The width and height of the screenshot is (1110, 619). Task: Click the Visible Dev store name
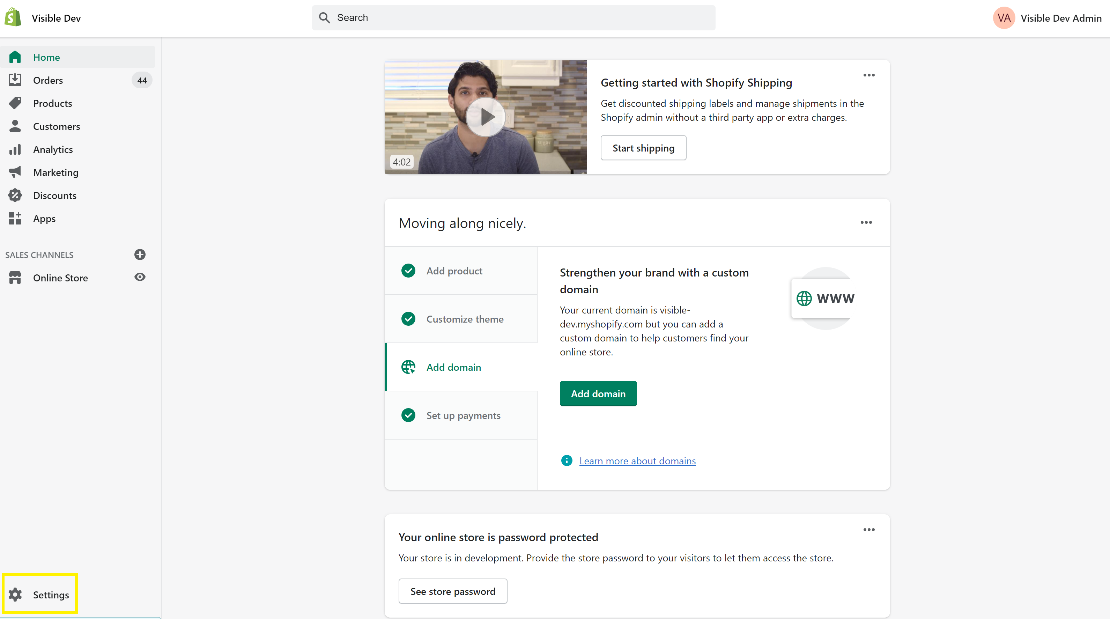(56, 18)
